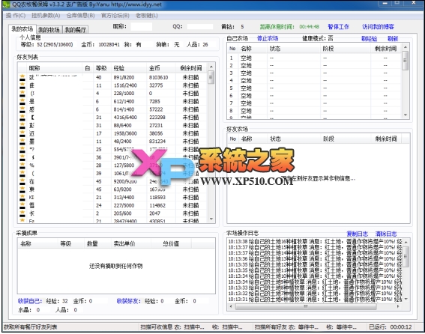Click the star icon on friend row 814/1400
Viewport: 425px width, 334px height.
pos(22,109)
